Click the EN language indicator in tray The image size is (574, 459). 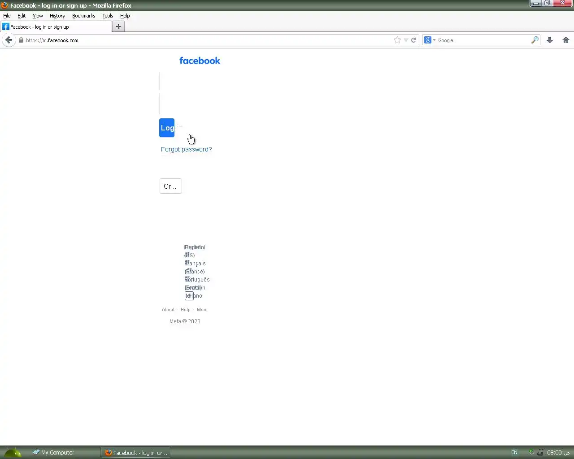(x=514, y=453)
